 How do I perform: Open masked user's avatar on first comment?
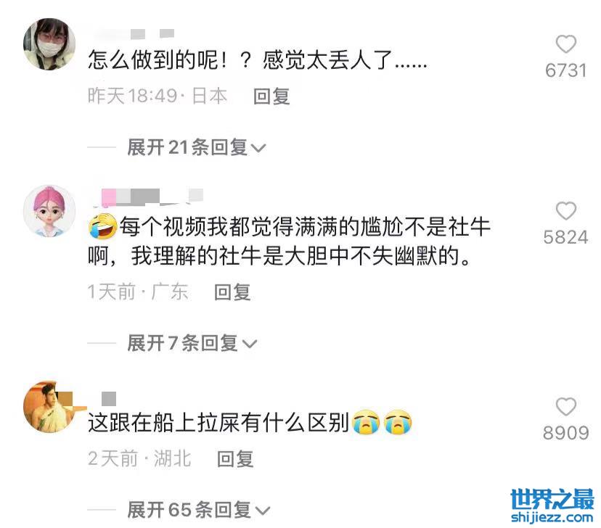pyautogui.click(x=49, y=44)
